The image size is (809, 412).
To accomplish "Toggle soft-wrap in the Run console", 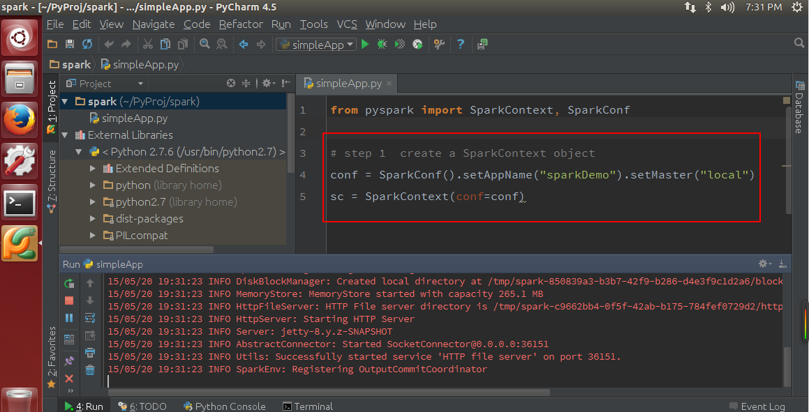I will pos(90,318).
